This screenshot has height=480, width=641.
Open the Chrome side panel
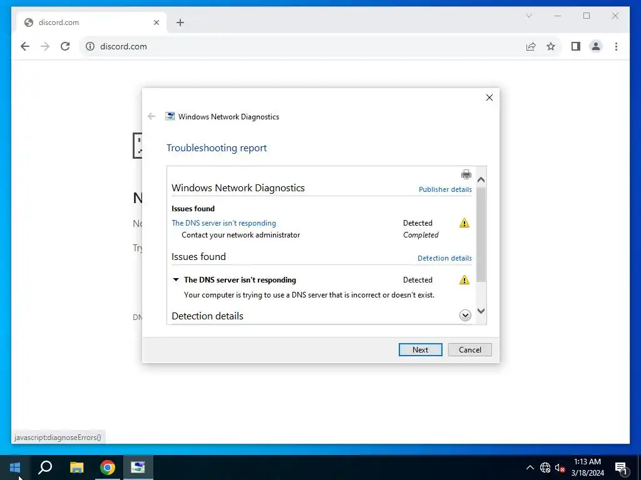click(x=576, y=46)
